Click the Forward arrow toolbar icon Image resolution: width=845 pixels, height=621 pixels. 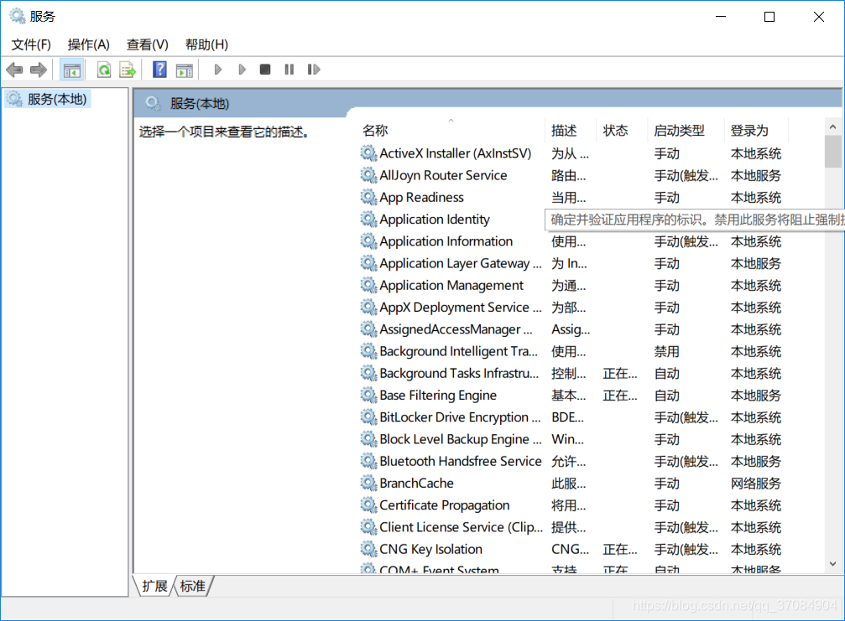39,70
